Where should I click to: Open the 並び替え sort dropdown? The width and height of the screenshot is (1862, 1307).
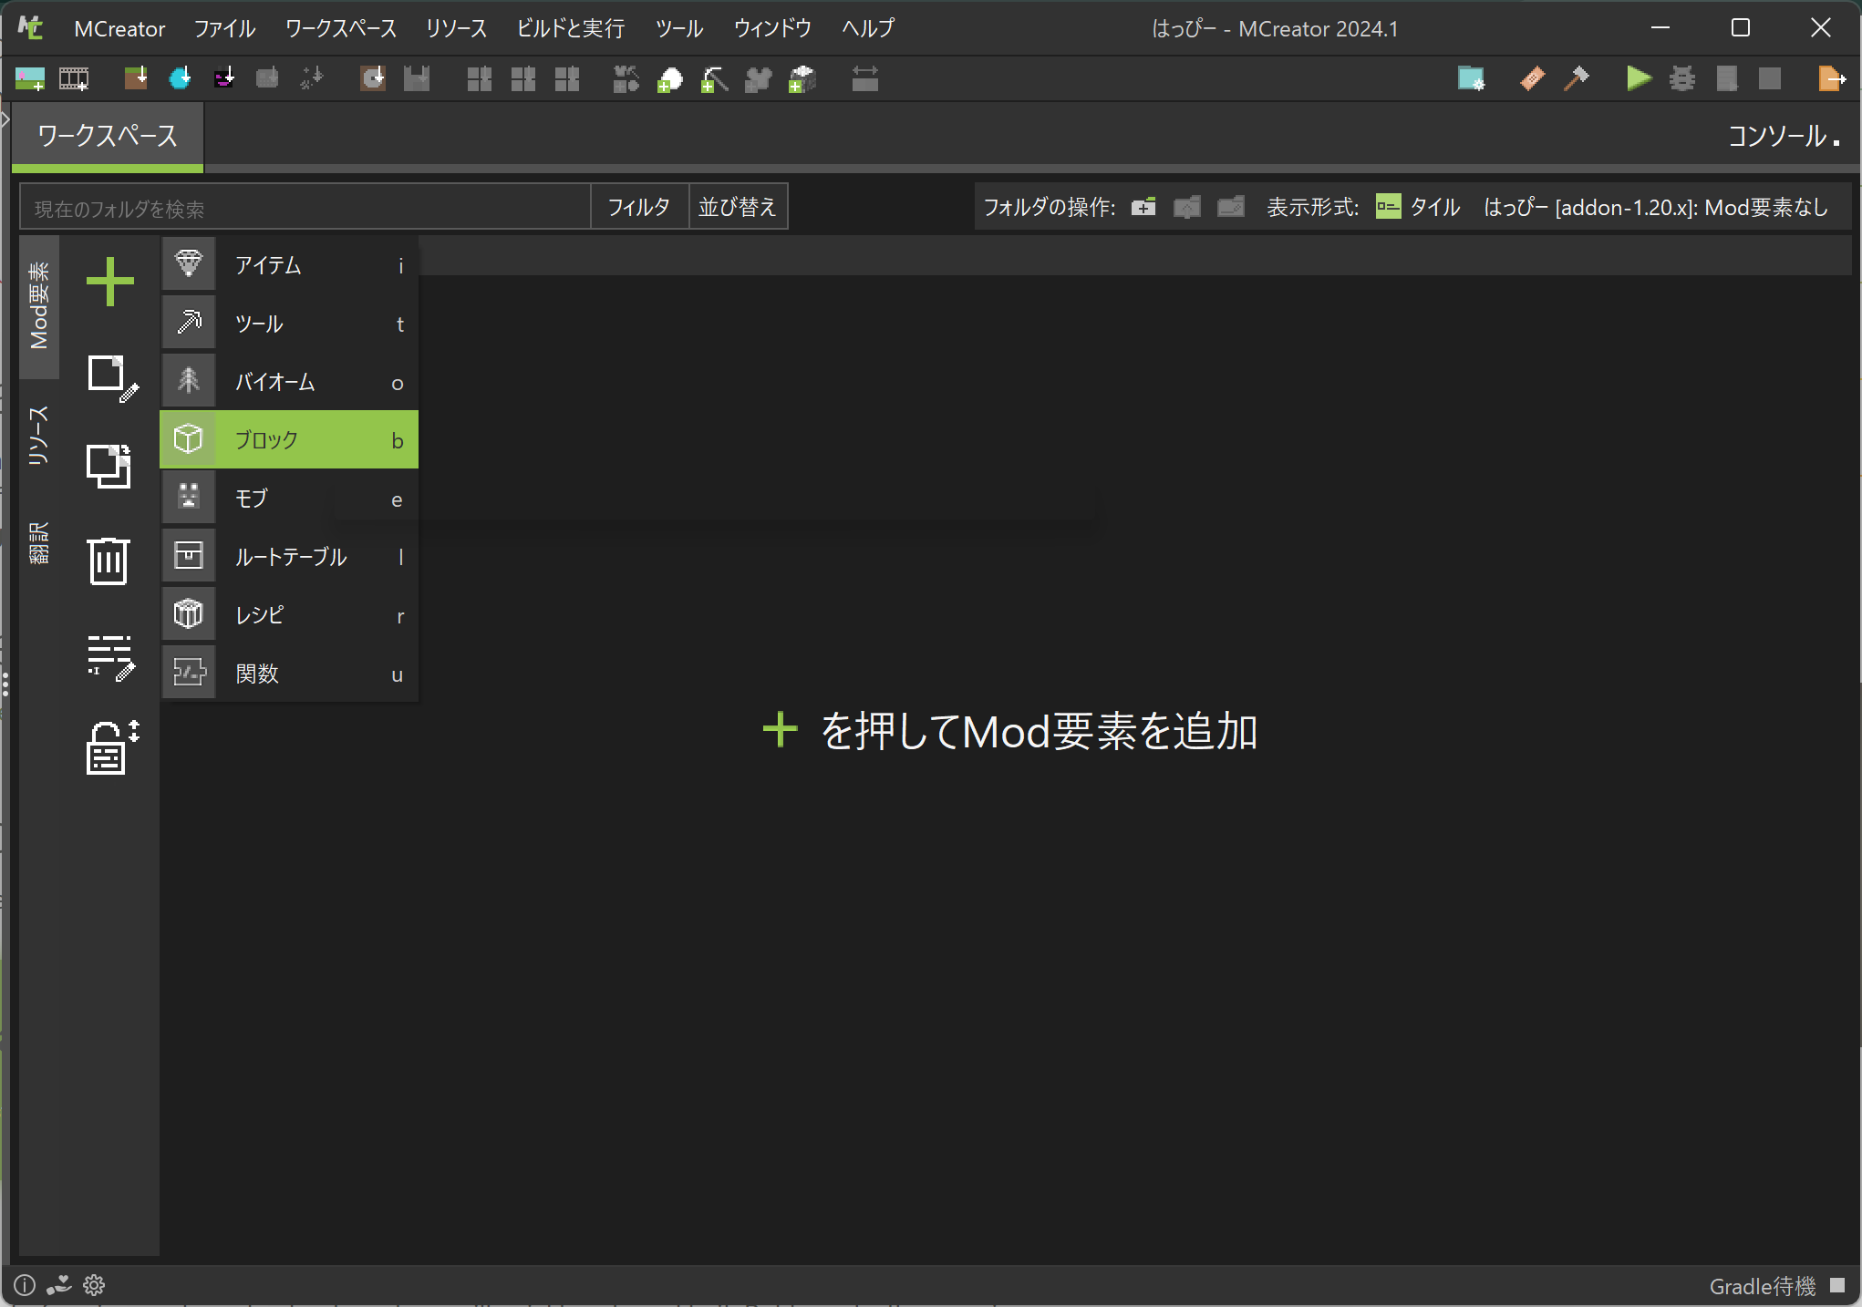click(x=737, y=207)
